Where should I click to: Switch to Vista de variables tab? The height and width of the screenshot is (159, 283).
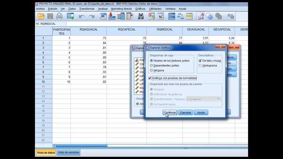coord(69,152)
